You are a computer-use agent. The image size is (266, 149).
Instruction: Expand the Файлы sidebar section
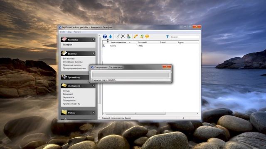click(93, 113)
